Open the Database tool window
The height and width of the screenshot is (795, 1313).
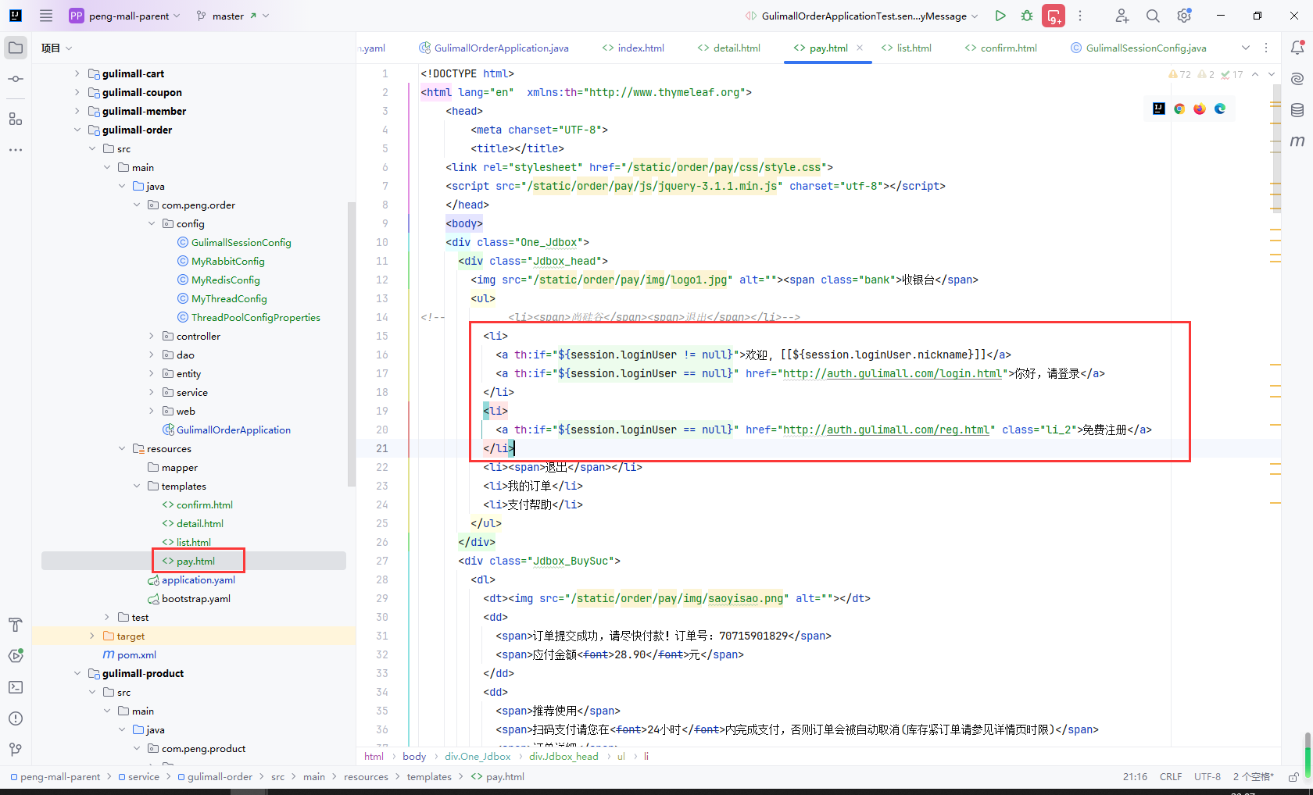1297,110
